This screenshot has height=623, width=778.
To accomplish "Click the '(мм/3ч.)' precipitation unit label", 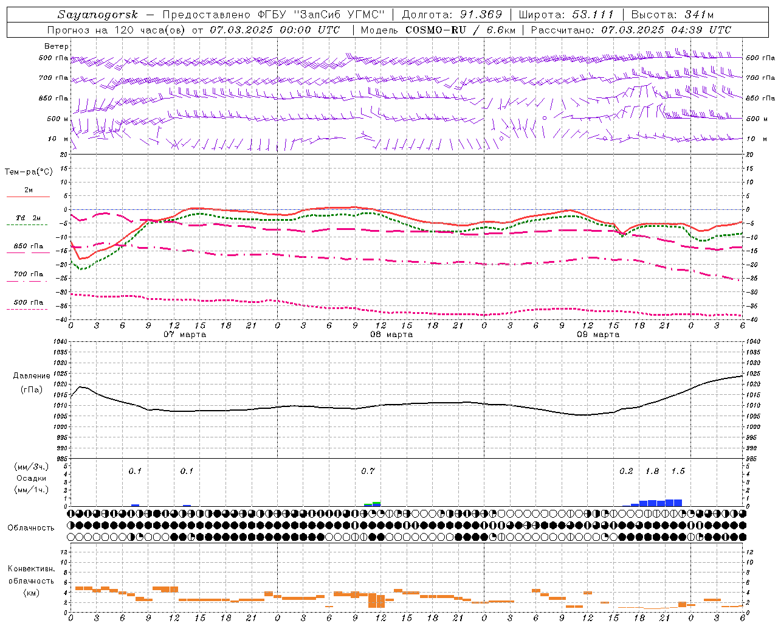I will coord(31,467).
